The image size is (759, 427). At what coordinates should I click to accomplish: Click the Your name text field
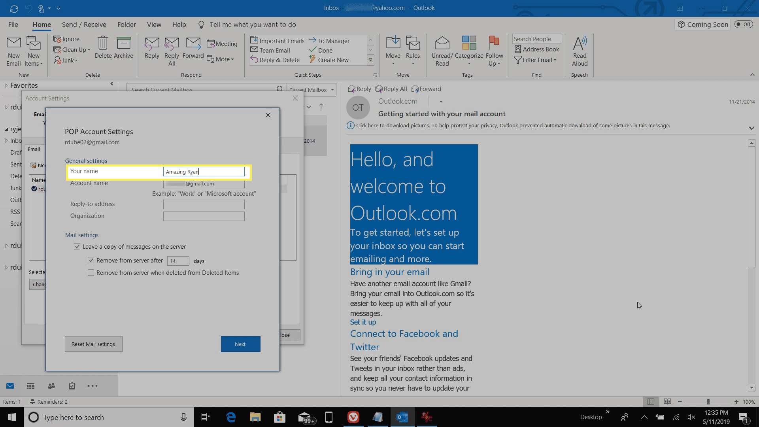(x=204, y=172)
